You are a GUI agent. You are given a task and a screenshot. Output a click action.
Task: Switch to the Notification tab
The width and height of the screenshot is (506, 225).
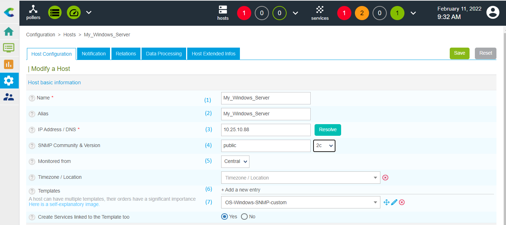pyautogui.click(x=94, y=54)
